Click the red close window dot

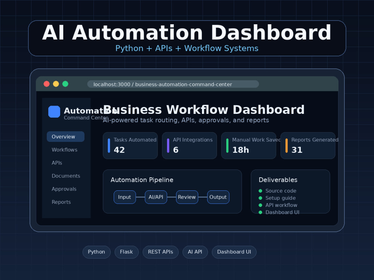[x=46, y=84]
